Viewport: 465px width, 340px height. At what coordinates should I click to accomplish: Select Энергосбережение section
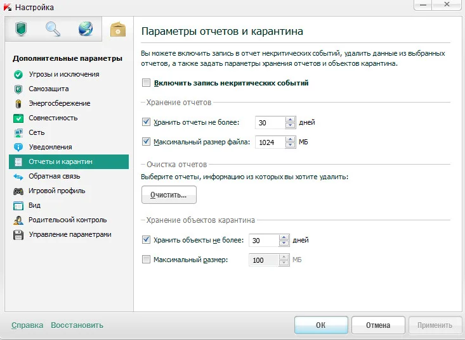[69, 103]
